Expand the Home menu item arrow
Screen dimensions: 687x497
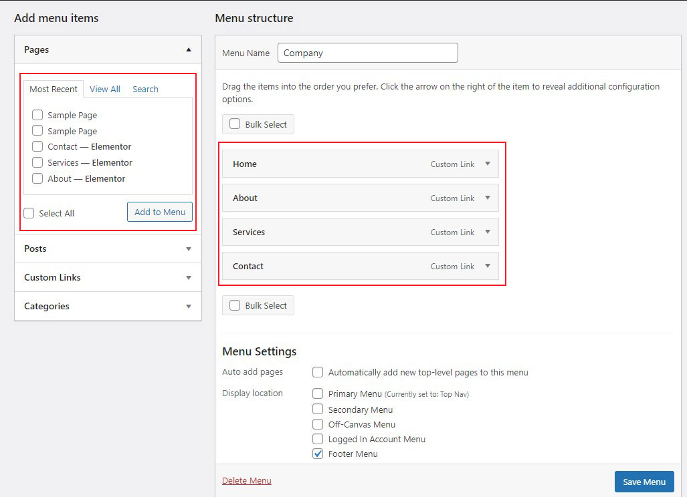(487, 164)
